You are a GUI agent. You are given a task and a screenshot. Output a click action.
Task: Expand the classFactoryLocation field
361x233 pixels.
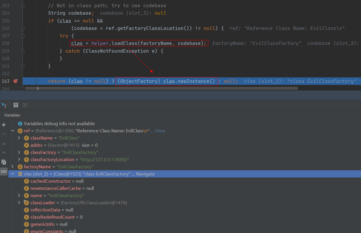(x=19, y=160)
